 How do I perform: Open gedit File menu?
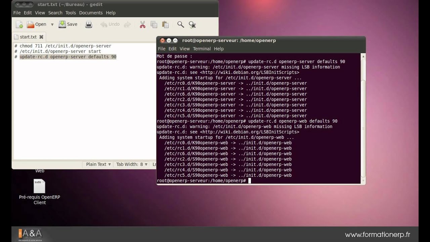pos(17,13)
